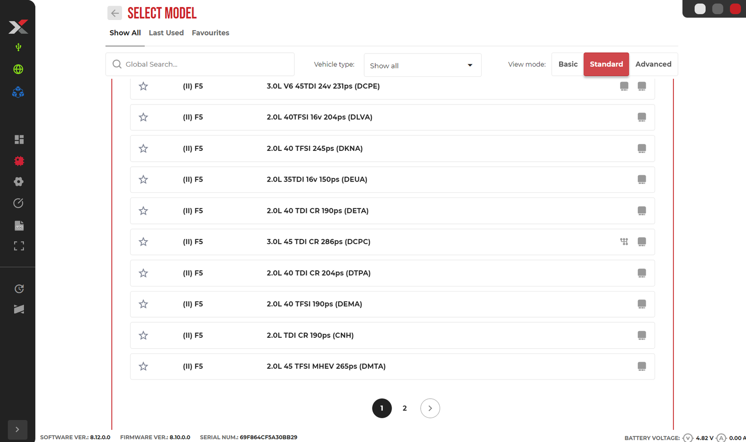The width and height of the screenshot is (746, 442).
Task: Switch to the Show All tab
Action: click(125, 33)
